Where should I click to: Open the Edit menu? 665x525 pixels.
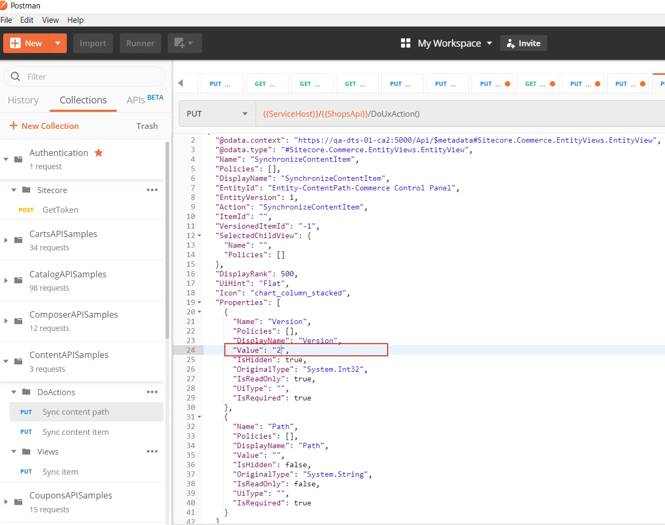pos(27,20)
